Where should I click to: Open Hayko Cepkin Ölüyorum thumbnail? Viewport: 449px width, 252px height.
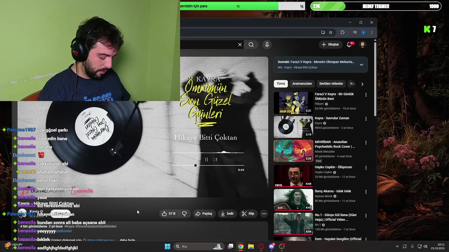pos(293,176)
